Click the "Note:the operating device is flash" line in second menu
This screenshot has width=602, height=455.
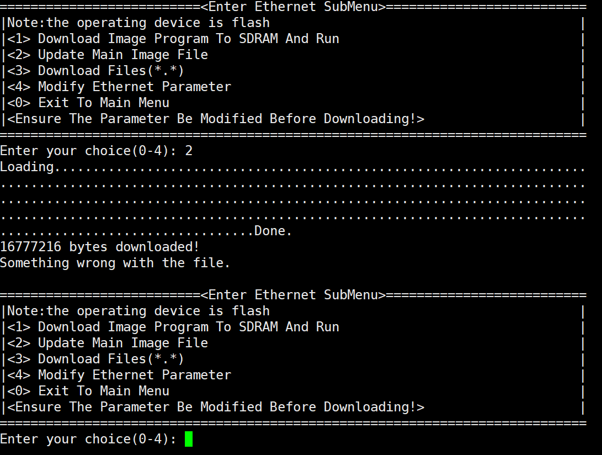coord(138,311)
